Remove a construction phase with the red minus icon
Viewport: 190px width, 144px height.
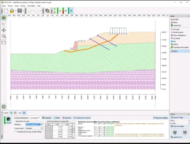pyautogui.click(x=55, y=12)
